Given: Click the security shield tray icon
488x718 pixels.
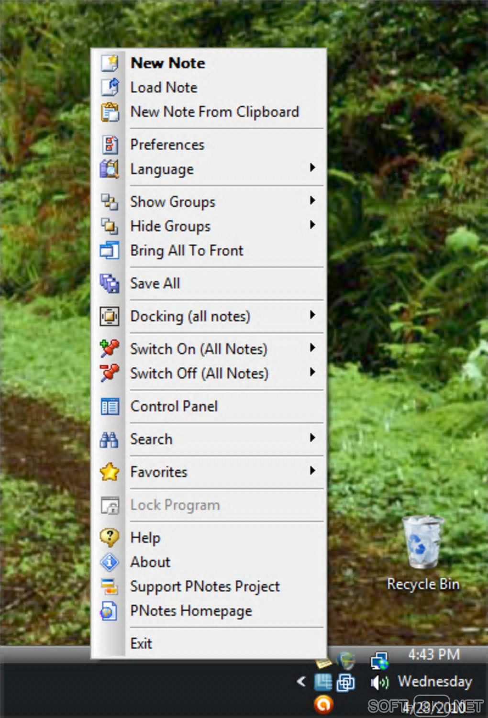Looking at the screenshot, I should [346, 661].
